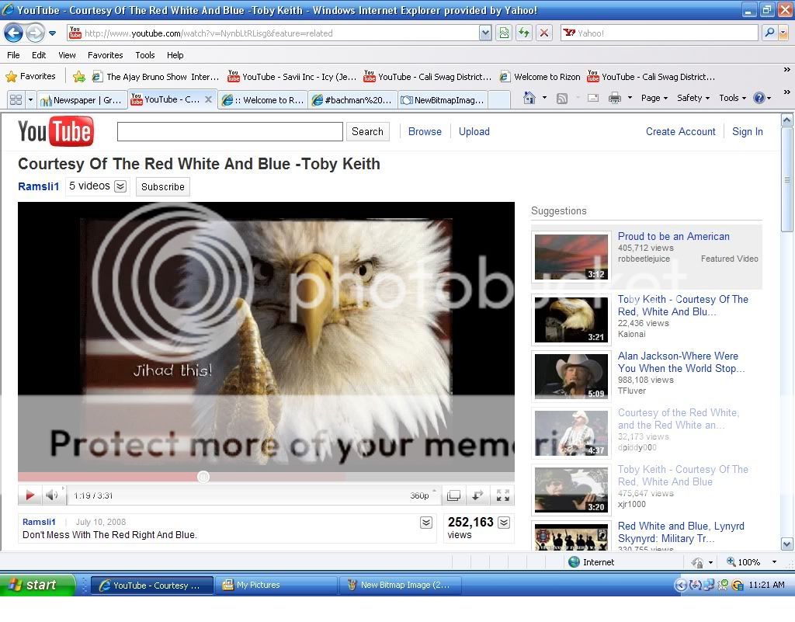Open the Upload link
The height and width of the screenshot is (622, 795).
pyautogui.click(x=474, y=132)
